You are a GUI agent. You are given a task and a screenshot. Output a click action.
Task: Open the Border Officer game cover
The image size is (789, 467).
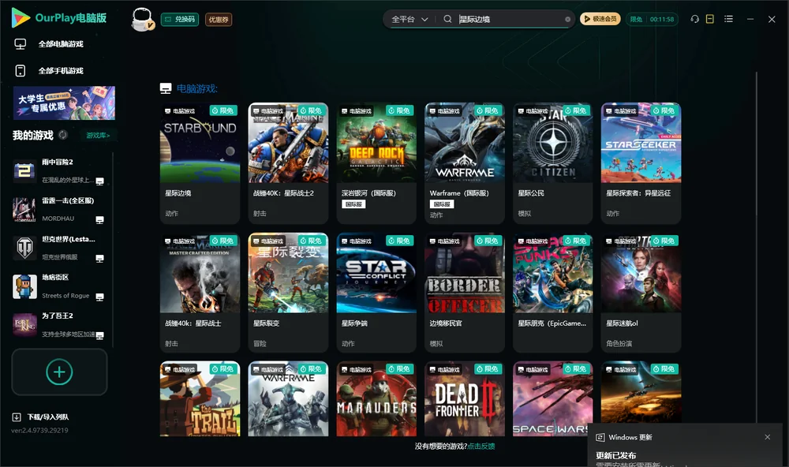465,273
